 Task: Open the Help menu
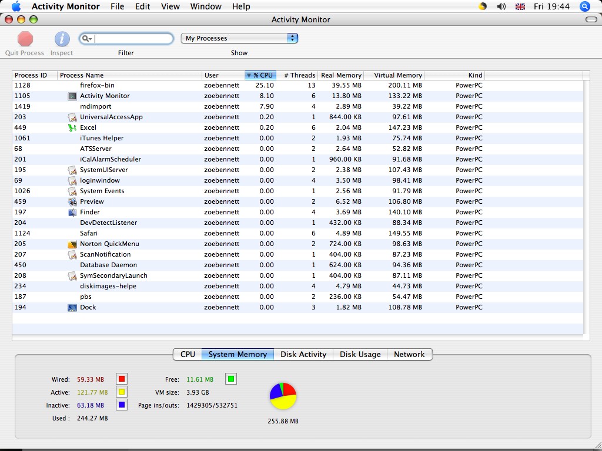241,6
